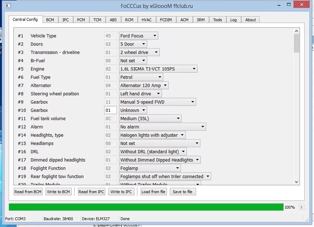Cancel progress with the X button
Viewport: 314px width, 227px height.
(x=301, y=207)
